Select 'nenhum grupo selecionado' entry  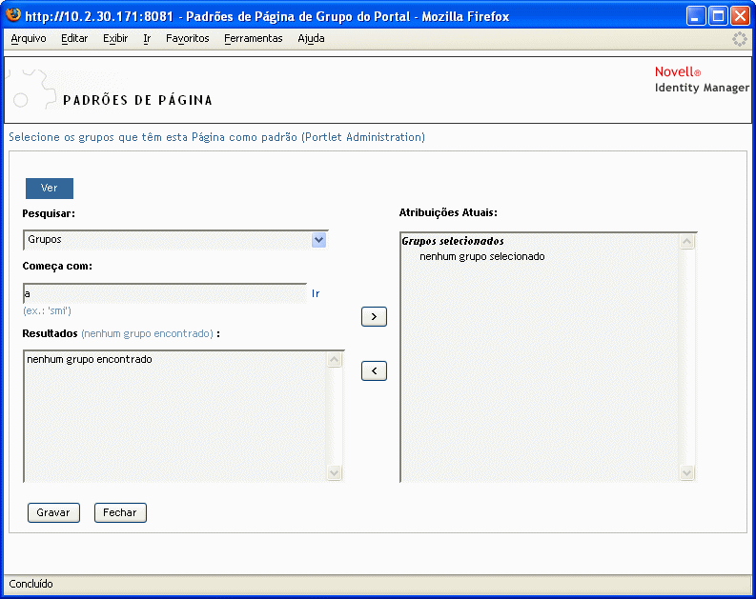click(x=482, y=256)
